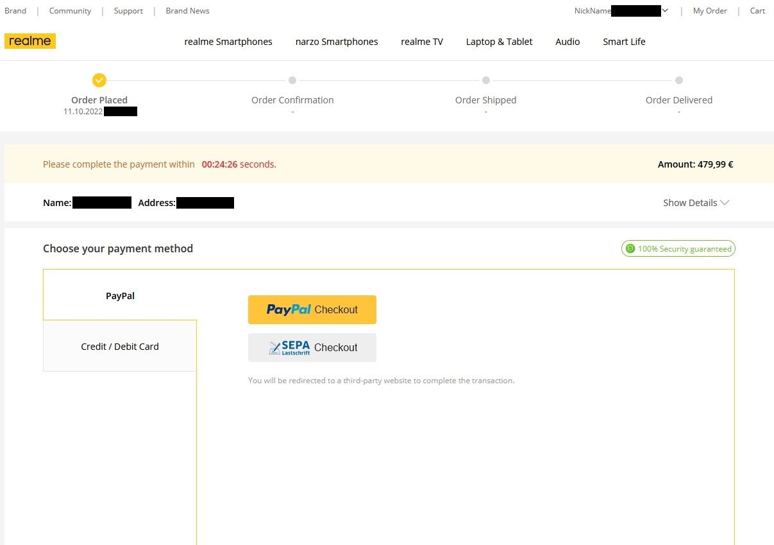Open the Cart link

click(757, 11)
